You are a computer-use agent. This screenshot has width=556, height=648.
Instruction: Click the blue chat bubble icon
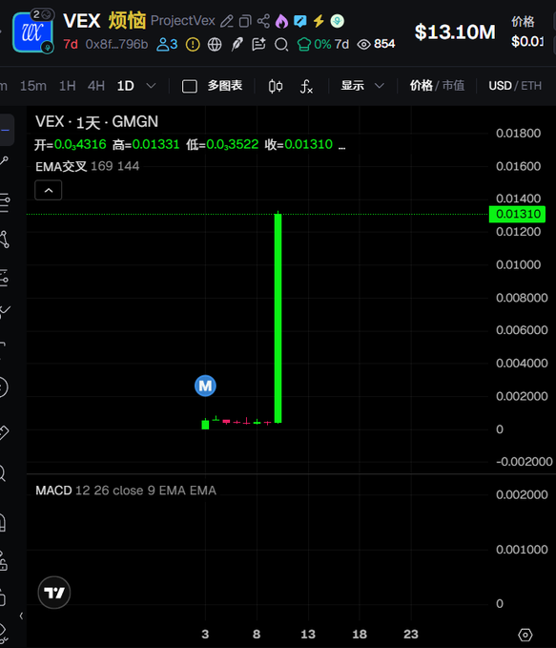tap(299, 21)
